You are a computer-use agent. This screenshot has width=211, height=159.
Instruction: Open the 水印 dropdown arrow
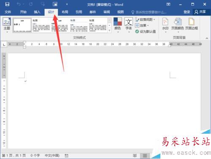(165, 32)
